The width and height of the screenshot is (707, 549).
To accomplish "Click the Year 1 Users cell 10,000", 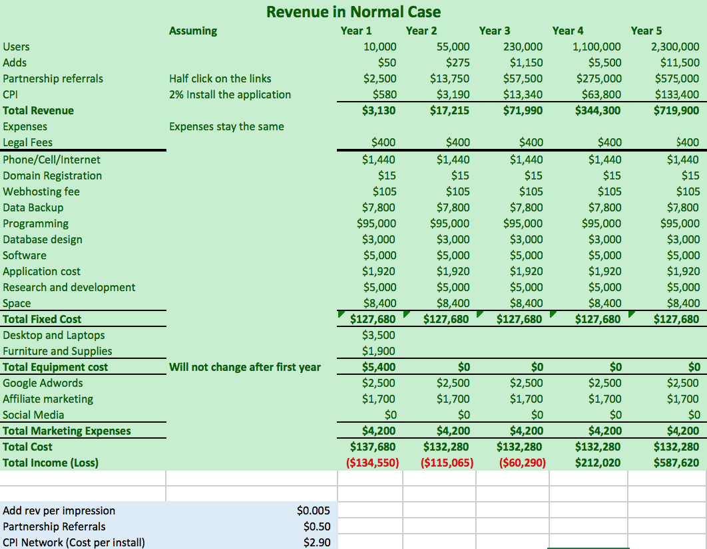I will pos(379,47).
